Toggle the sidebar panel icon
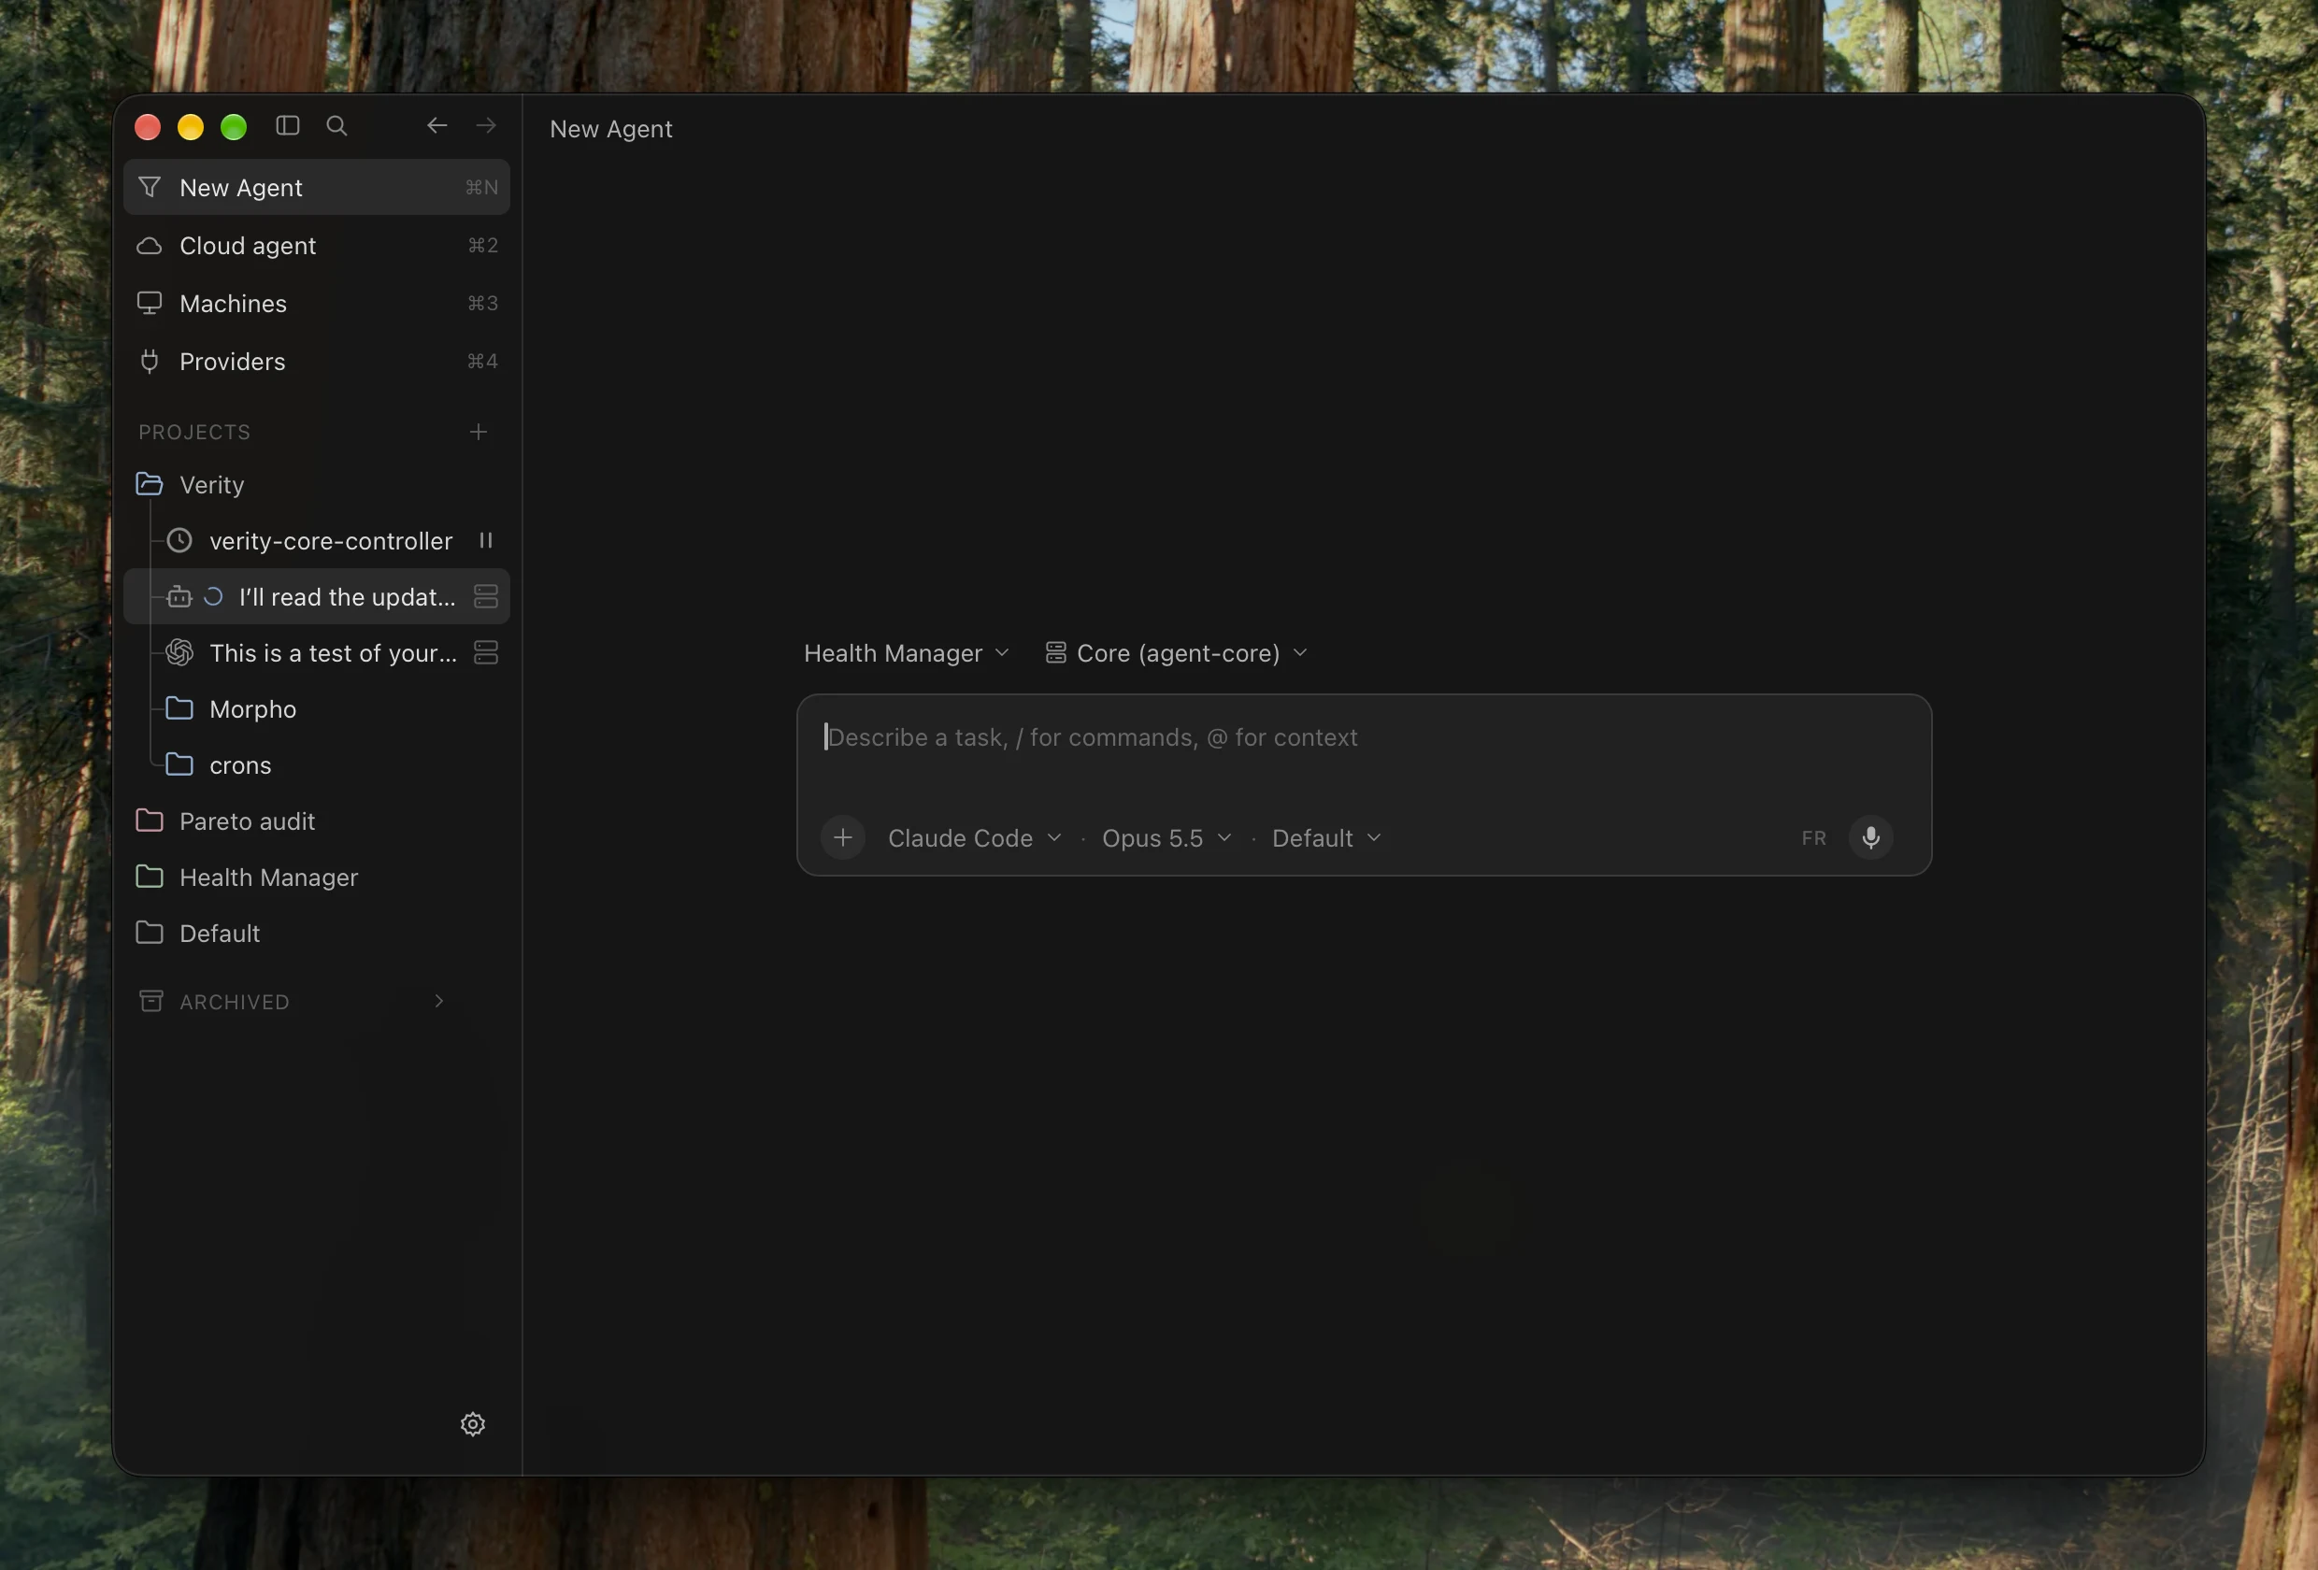This screenshot has width=2318, height=1570. pyautogui.click(x=287, y=125)
